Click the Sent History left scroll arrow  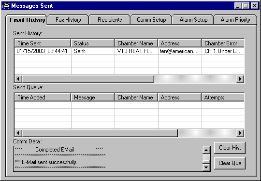[x=18, y=79]
